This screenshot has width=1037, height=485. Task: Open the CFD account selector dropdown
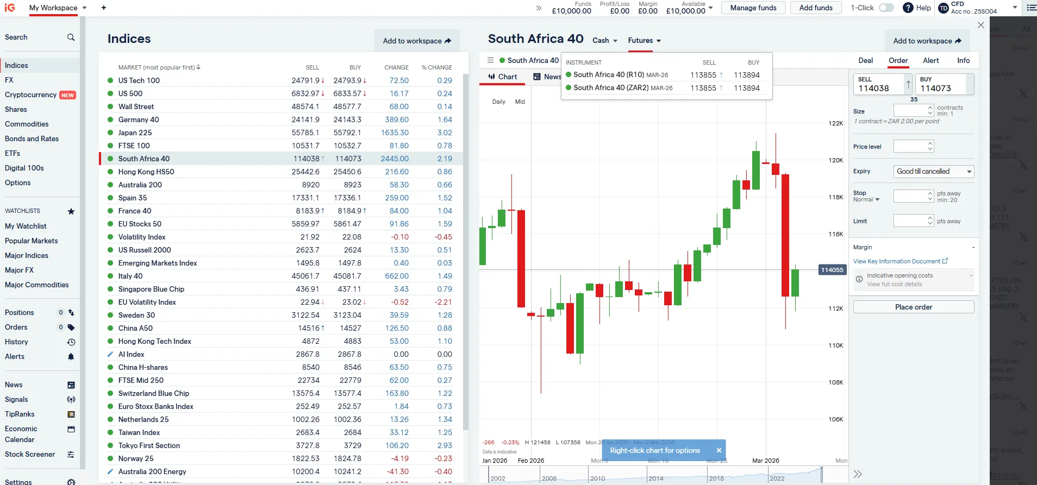[x=1015, y=8]
